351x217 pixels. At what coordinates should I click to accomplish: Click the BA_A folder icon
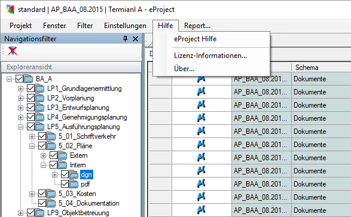point(29,79)
